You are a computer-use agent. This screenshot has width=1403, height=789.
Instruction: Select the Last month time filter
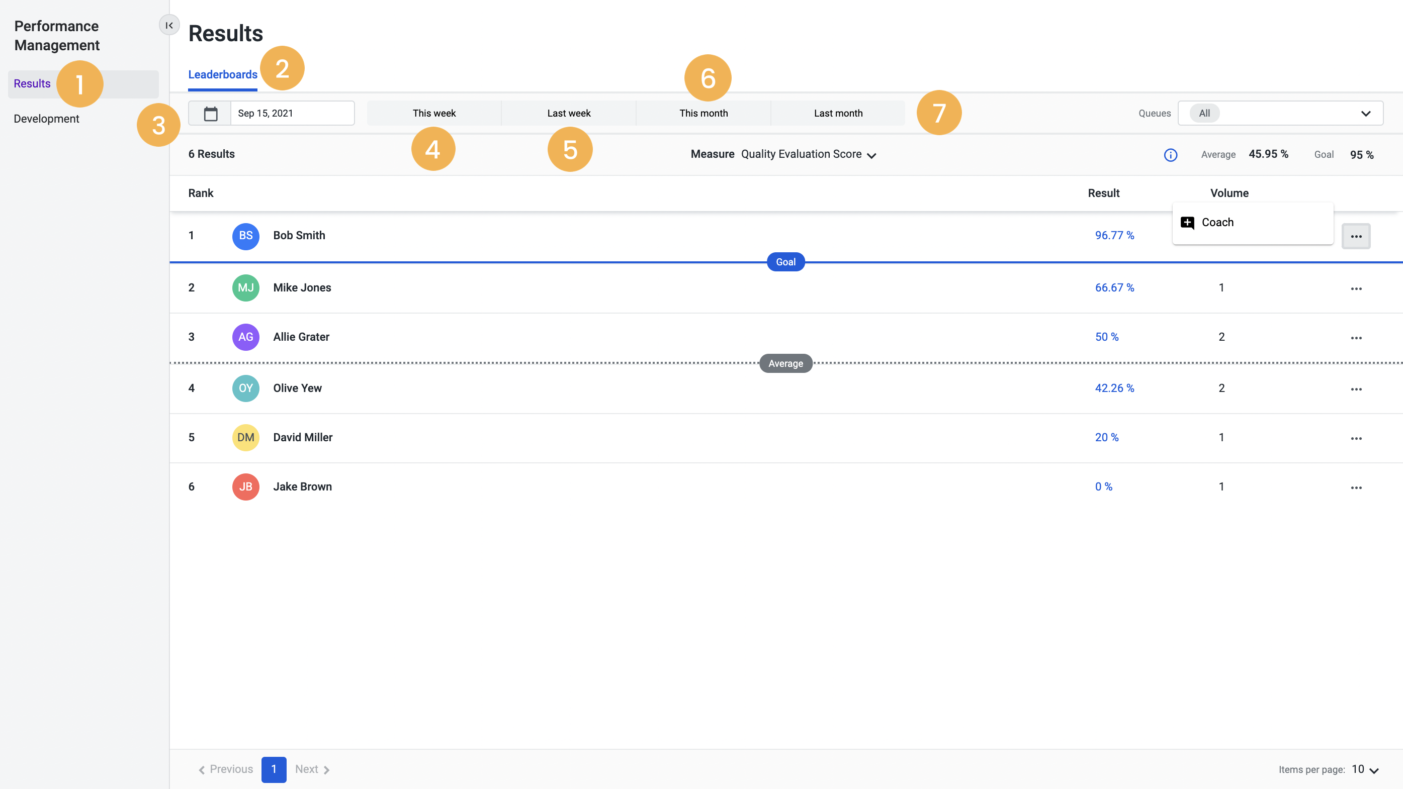coord(837,113)
